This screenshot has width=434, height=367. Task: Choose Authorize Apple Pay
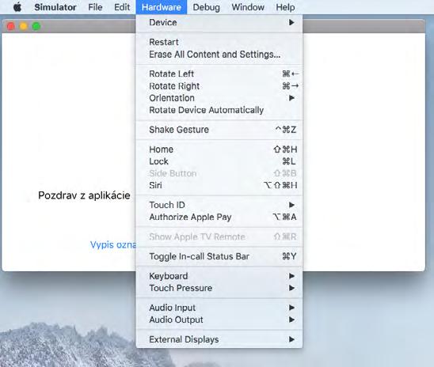click(x=219, y=217)
